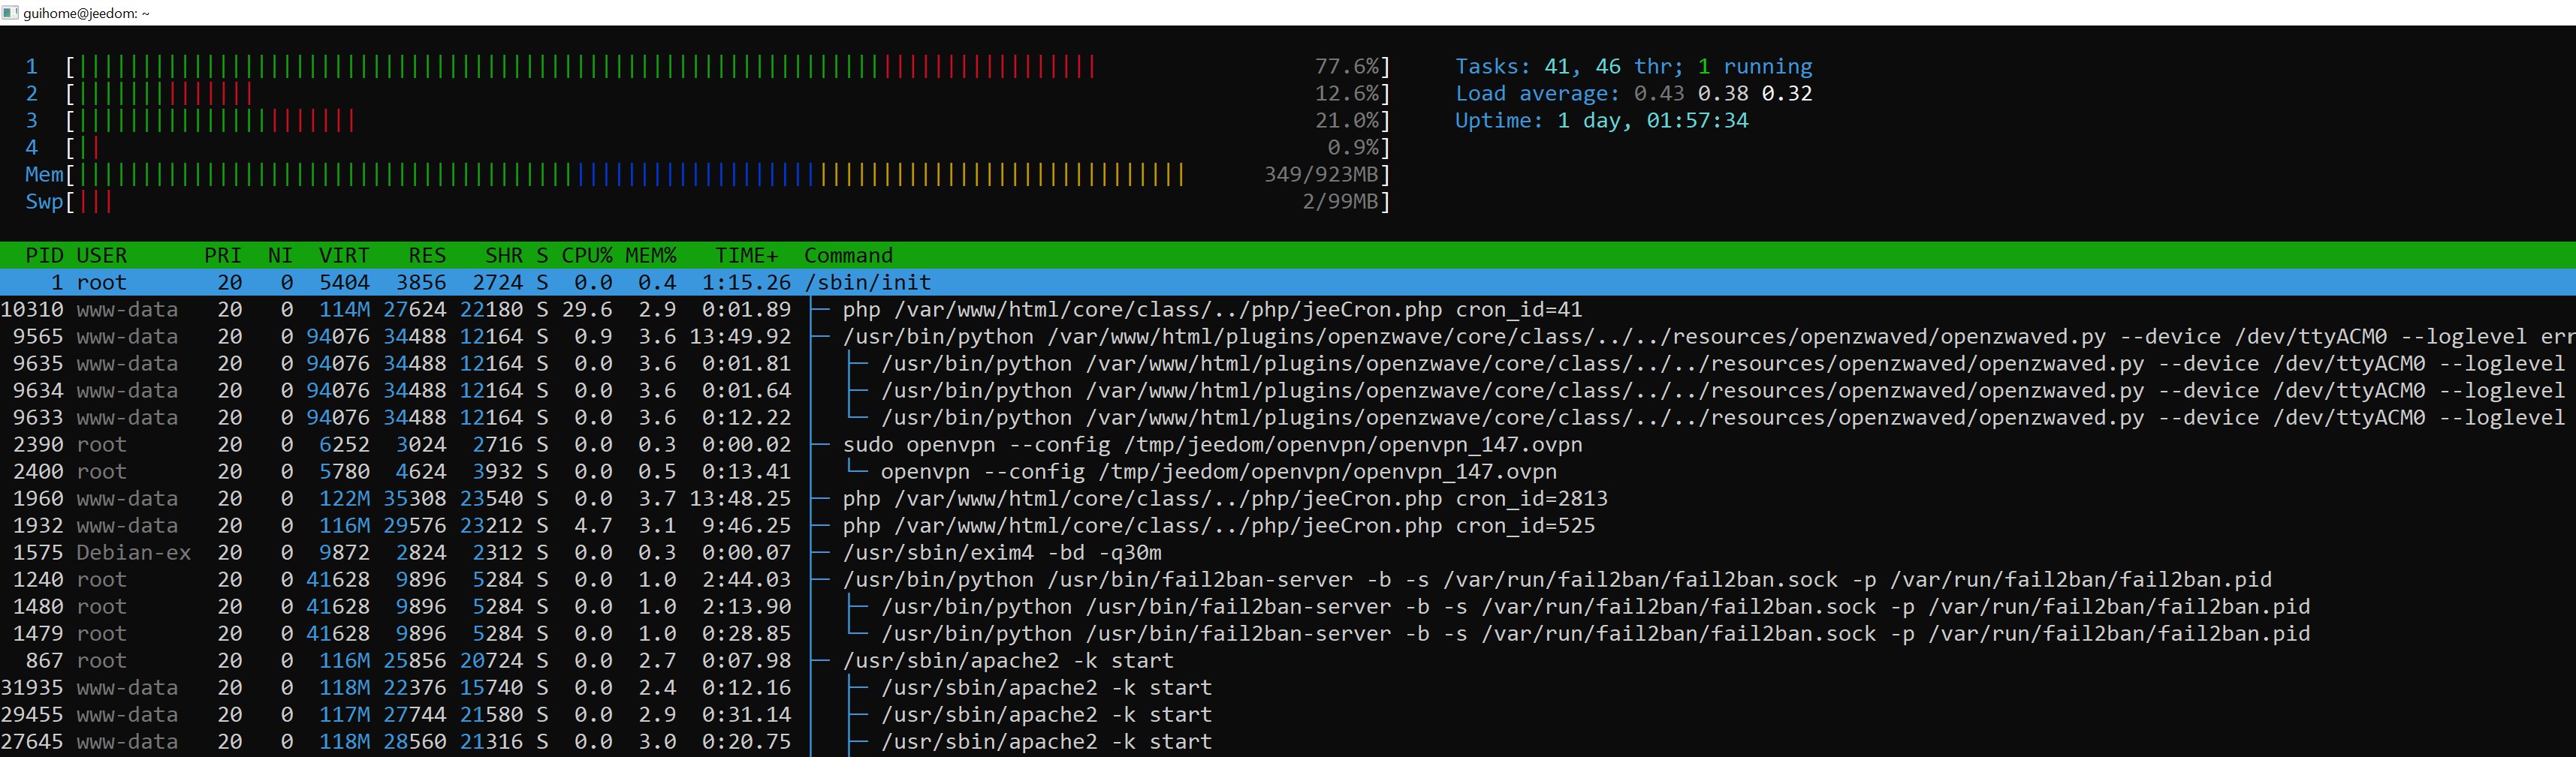The width and height of the screenshot is (2576, 757).
Task: Click the terminal icon in title bar
Action: (x=10, y=13)
